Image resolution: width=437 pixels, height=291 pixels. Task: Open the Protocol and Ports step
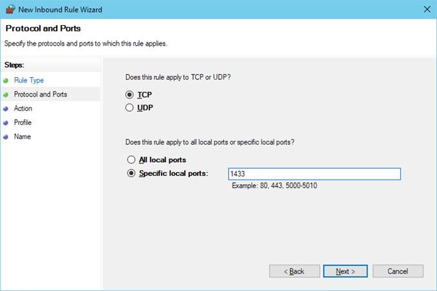pyautogui.click(x=41, y=95)
